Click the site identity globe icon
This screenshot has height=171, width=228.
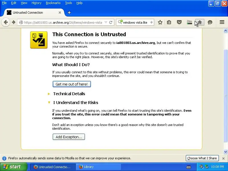coord(21,22)
